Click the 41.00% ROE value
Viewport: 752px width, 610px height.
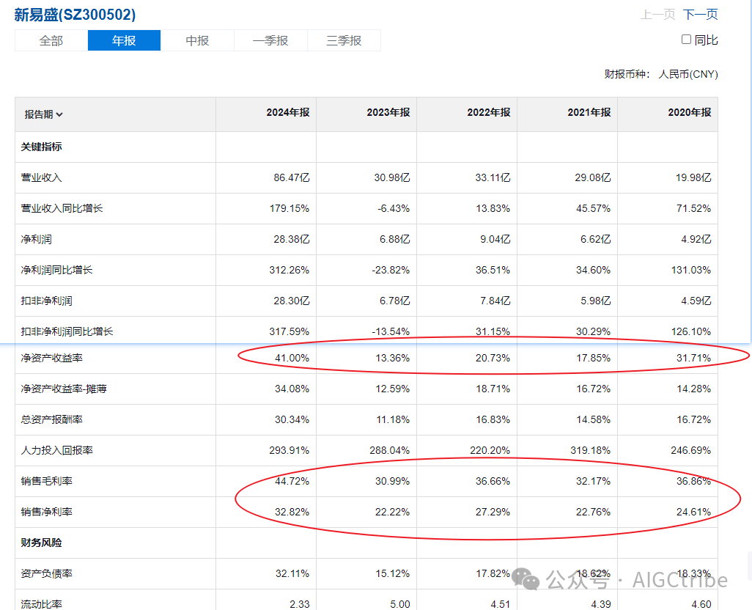(292, 358)
